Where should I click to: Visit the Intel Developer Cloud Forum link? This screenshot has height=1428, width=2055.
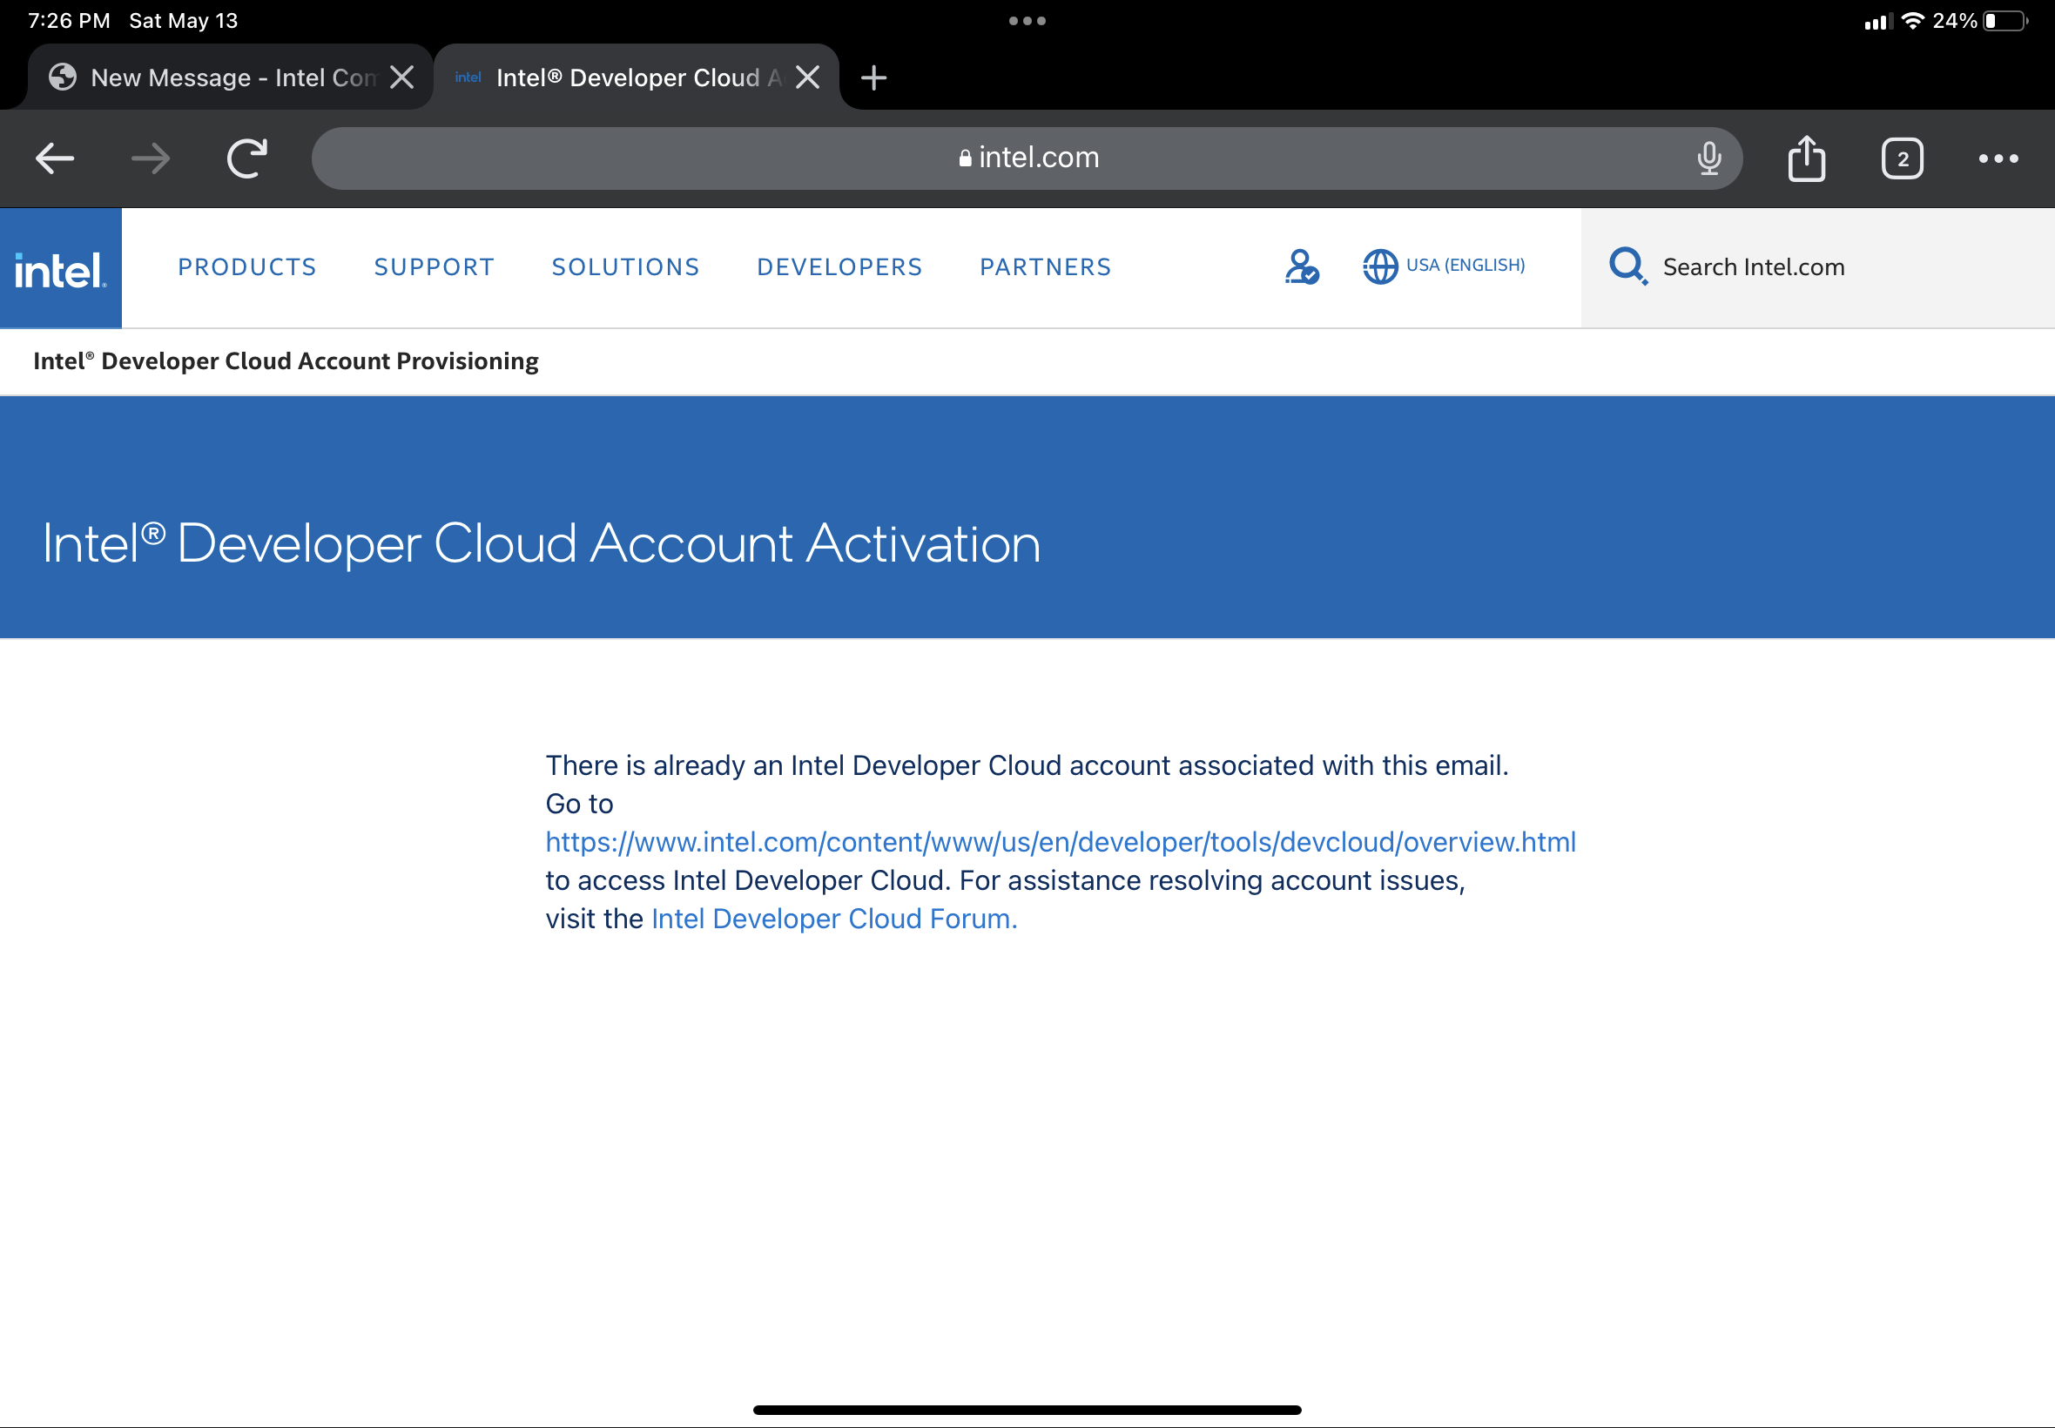829,918
